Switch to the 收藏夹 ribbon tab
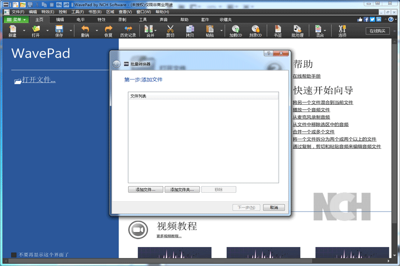 226,19
